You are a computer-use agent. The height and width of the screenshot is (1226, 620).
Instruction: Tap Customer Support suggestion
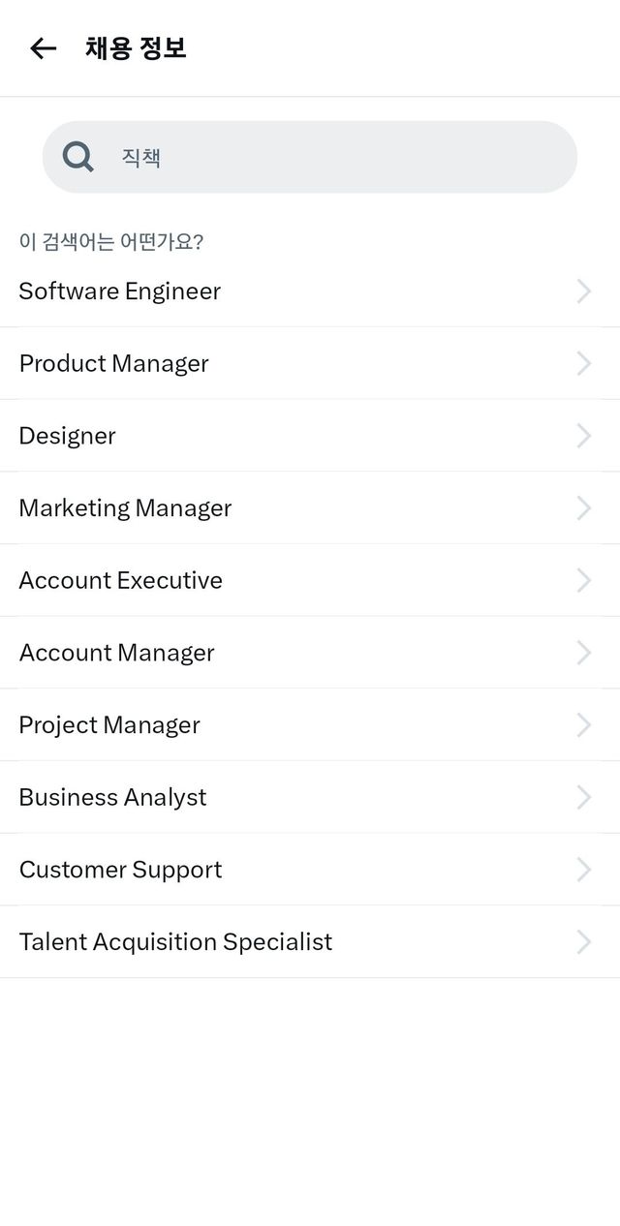121,870
